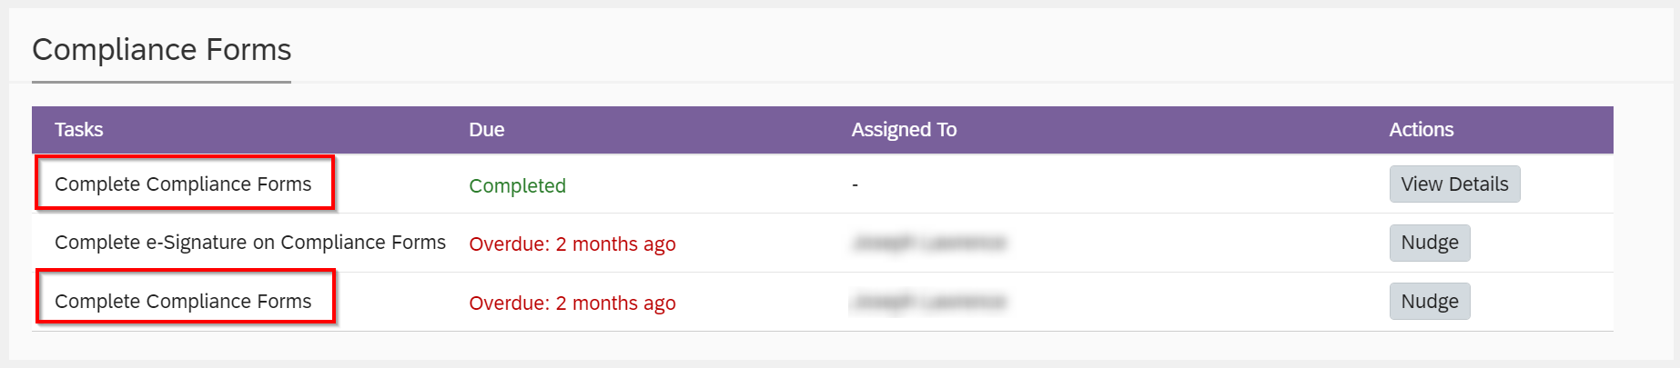Sort by the Assigned To column header
This screenshot has width=1680, height=368.
904,130
